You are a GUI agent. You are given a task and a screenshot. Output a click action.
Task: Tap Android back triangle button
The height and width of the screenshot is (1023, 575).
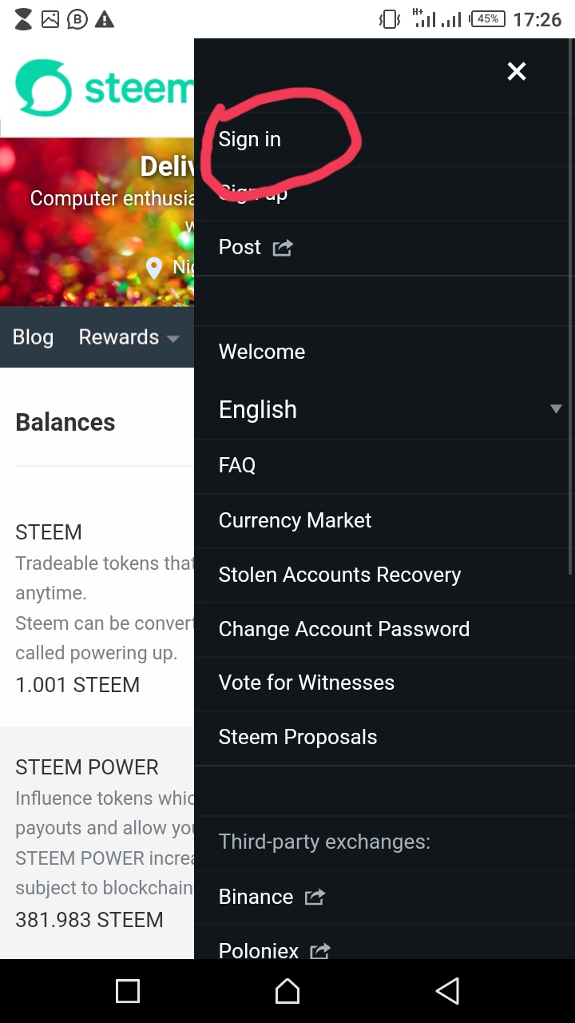[x=447, y=991]
